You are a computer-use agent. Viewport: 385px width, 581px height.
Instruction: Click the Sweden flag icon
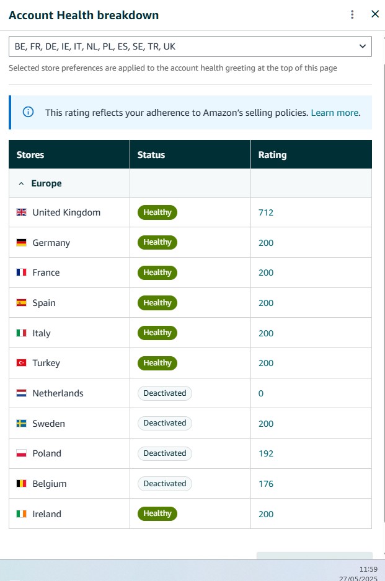point(22,423)
